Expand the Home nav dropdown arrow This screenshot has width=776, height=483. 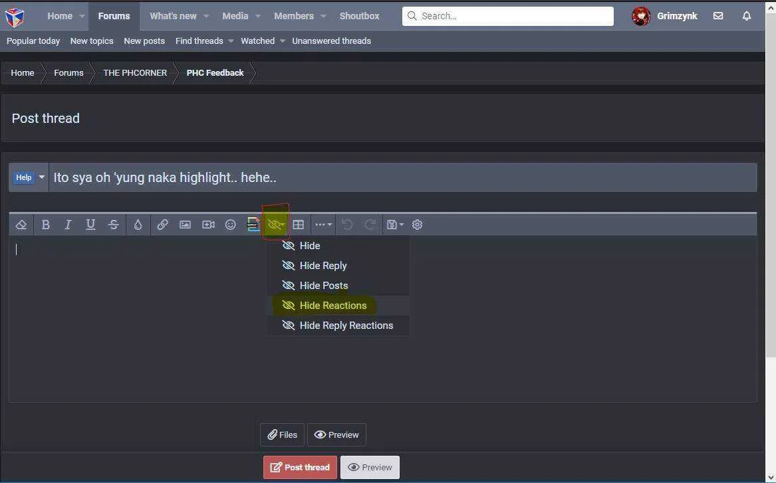pyautogui.click(x=82, y=17)
